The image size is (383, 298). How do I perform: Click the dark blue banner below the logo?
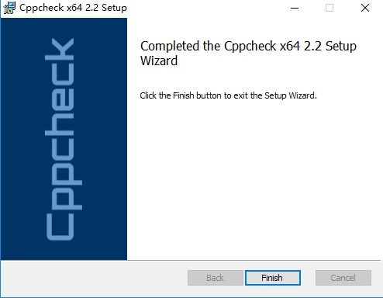[64, 251]
